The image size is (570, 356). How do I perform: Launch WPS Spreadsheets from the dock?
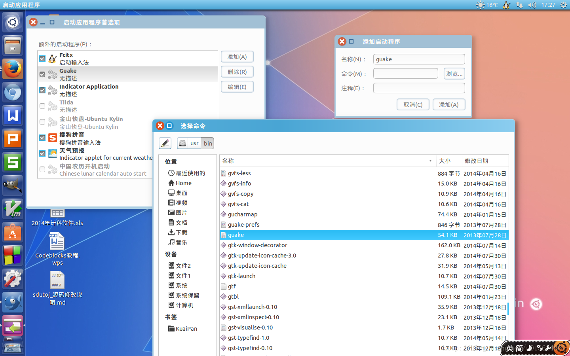pyautogui.click(x=13, y=162)
